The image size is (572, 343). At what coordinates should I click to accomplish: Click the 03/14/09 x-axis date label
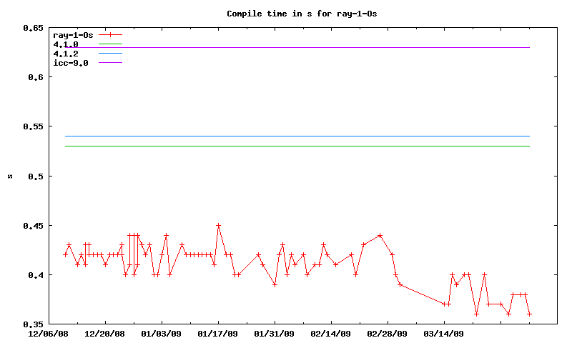click(443, 333)
